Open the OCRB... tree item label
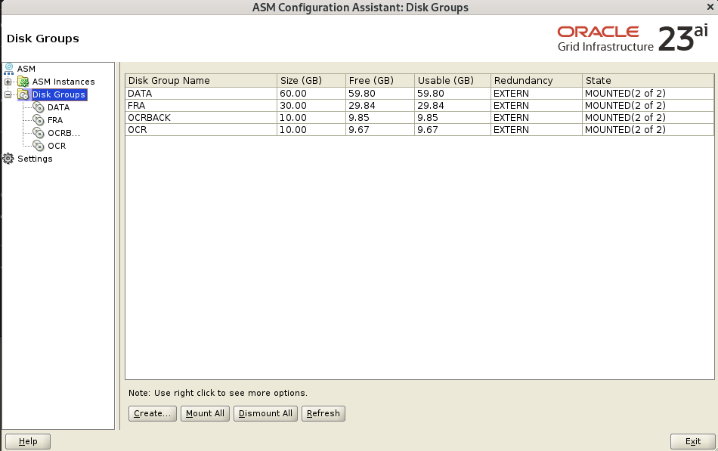The image size is (718, 451). click(x=63, y=133)
